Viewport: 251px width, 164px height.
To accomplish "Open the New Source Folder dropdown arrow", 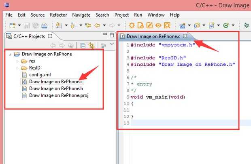I will click(204, 25).
